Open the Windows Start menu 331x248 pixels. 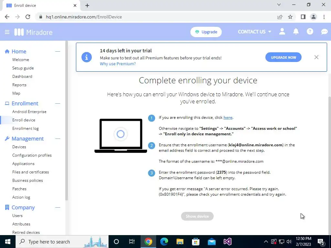point(8,242)
